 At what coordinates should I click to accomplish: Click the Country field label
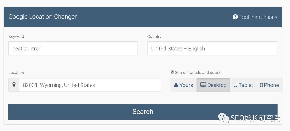pyautogui.click(x=154, y=36)
